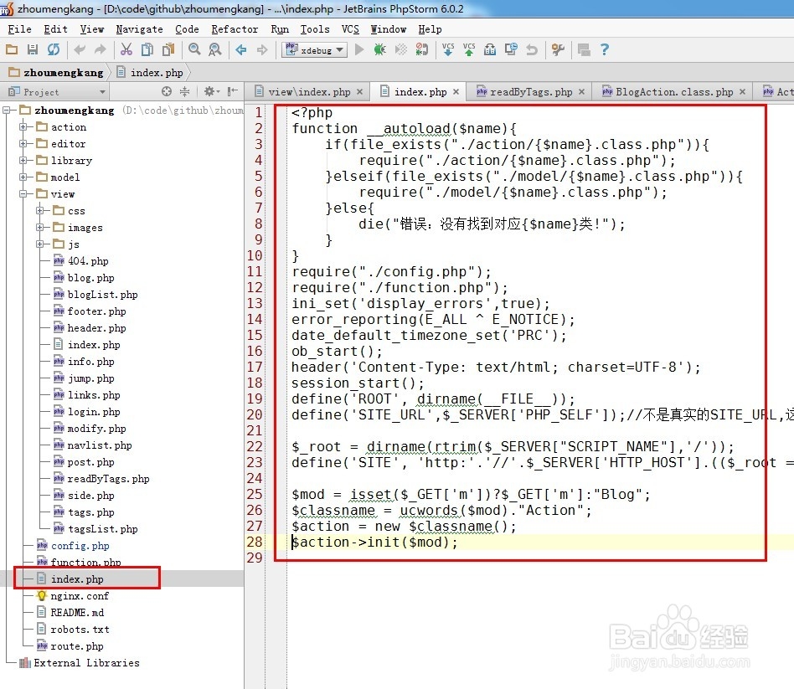
Task: Expand the model folder
Action: 23,177
